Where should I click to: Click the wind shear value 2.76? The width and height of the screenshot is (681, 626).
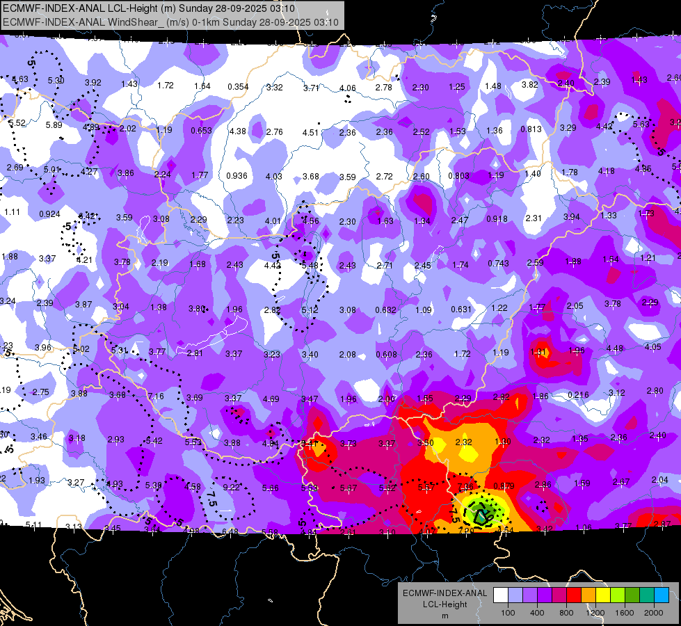[275, 131]
